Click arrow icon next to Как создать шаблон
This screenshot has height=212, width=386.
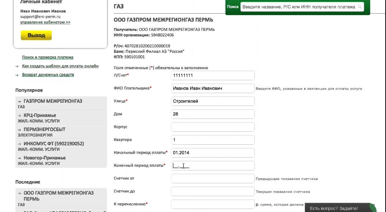(17, 66)
